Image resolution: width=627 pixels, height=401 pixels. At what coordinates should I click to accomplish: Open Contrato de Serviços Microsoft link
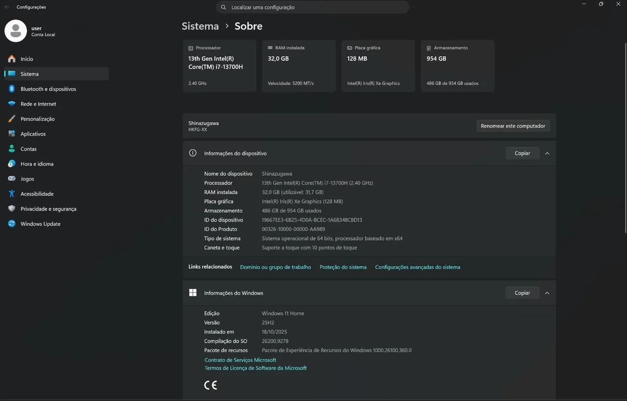(241, 360)
